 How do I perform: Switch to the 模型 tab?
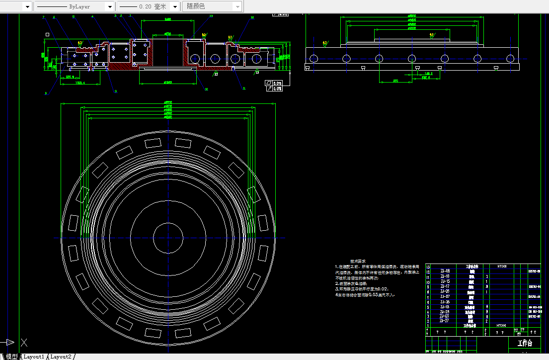click(x=11, y=357)
